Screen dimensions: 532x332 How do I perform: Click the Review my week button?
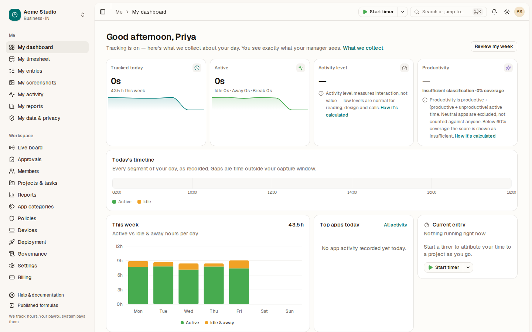coord(494,46)
